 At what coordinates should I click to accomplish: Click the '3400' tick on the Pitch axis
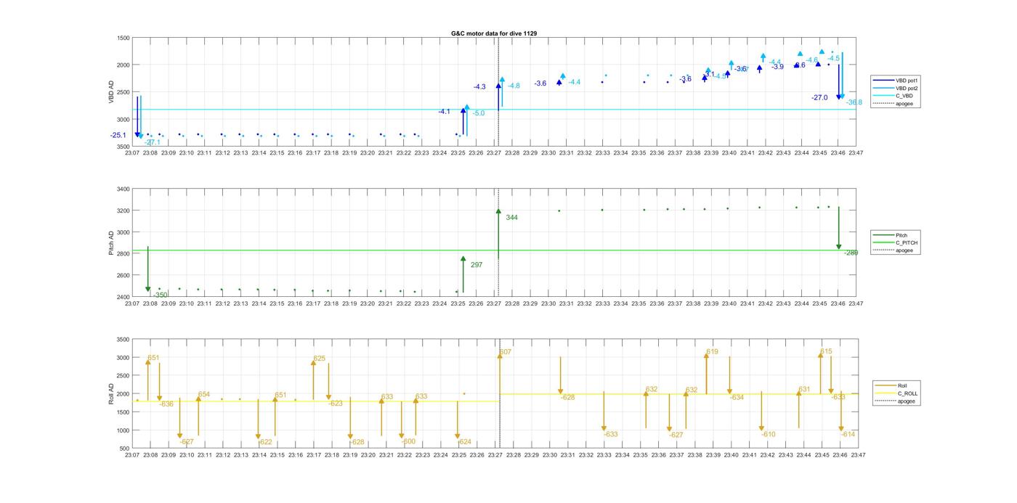tap(123, 189)
